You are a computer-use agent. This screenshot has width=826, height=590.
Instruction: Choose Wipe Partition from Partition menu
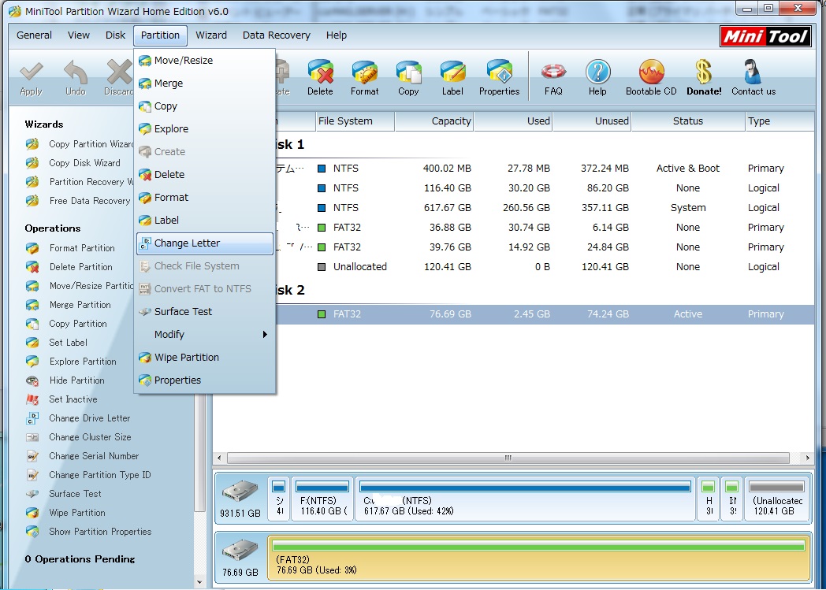pyautogui.click(x=205, y=358)
